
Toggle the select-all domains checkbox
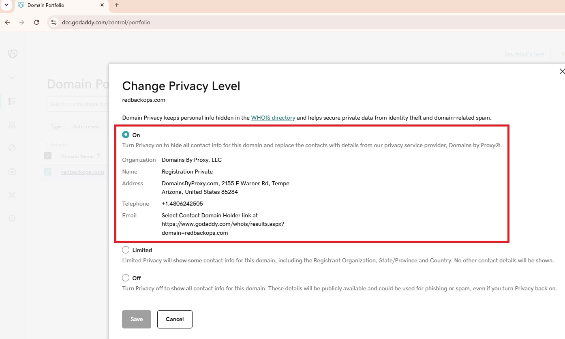click(48, 156)
